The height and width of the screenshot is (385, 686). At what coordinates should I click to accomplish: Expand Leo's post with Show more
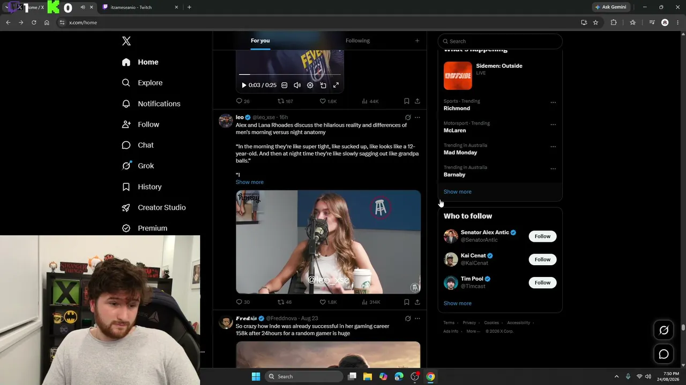tap(250, 182)
